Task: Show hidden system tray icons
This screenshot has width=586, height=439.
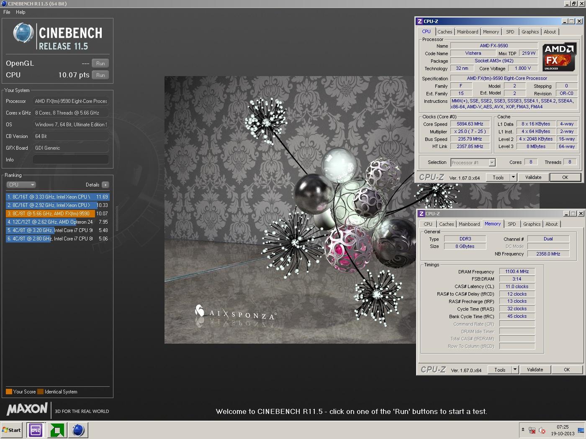Action: click(523, 430)
